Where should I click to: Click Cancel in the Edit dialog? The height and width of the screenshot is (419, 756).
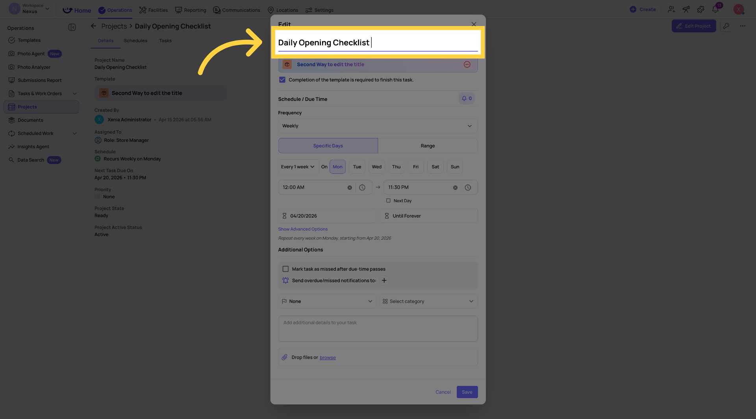pos(443,392)
